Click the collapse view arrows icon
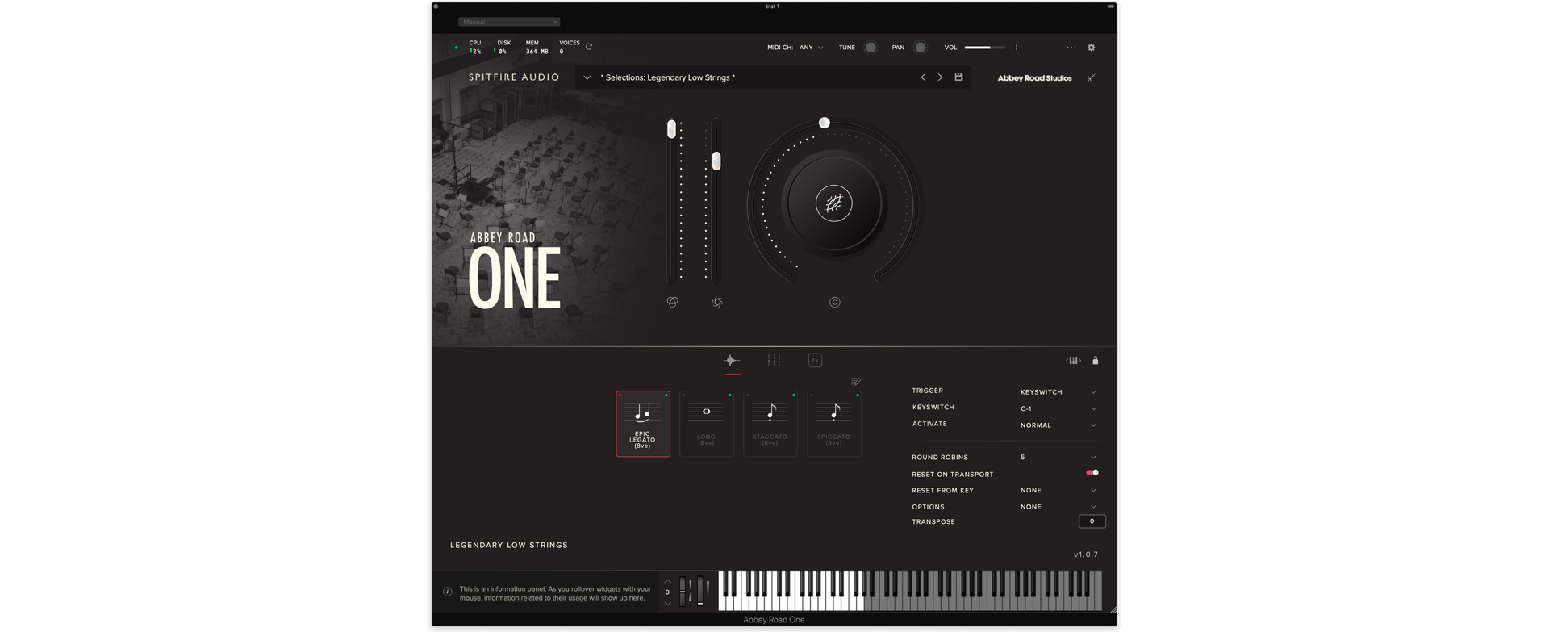 coord(1092,77)
